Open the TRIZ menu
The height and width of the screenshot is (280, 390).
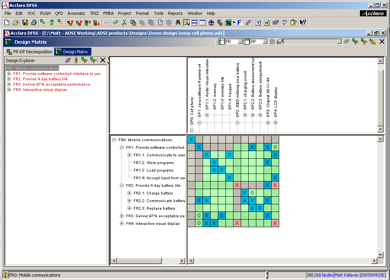pyautogui.click(x=94, y=13)
